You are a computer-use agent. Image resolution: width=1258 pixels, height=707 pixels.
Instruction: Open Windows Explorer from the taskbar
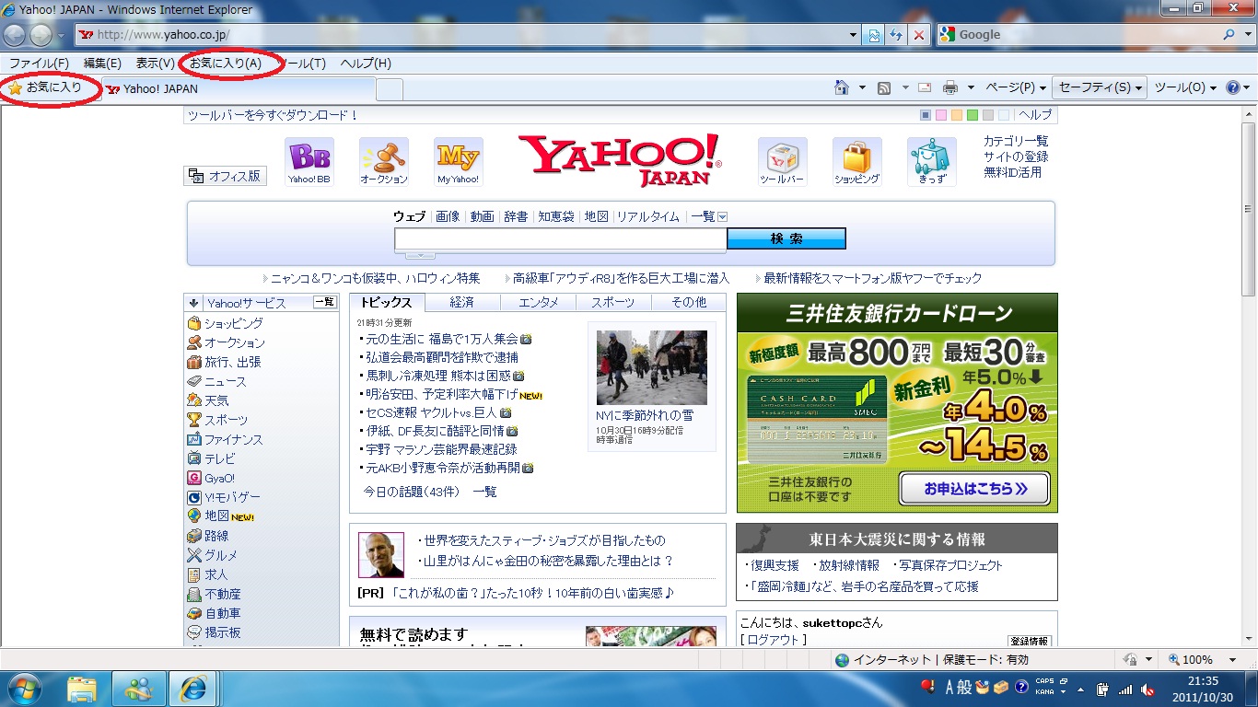pos(82,688)
